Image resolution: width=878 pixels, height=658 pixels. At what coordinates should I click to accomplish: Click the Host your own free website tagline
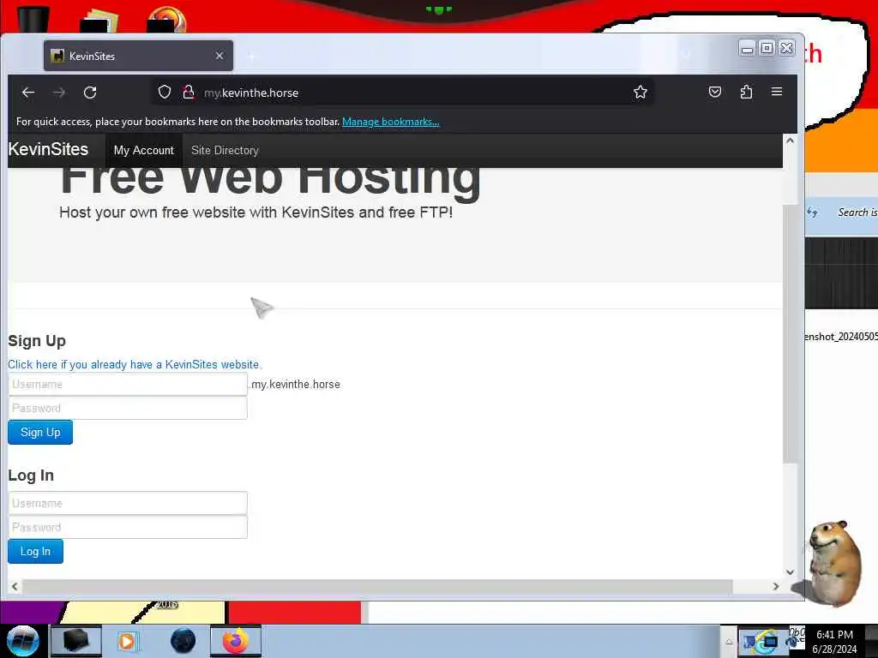[x=256, y=212]
